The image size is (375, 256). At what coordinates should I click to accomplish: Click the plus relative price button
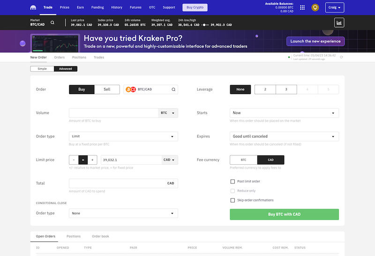click(x=93, y=160)
